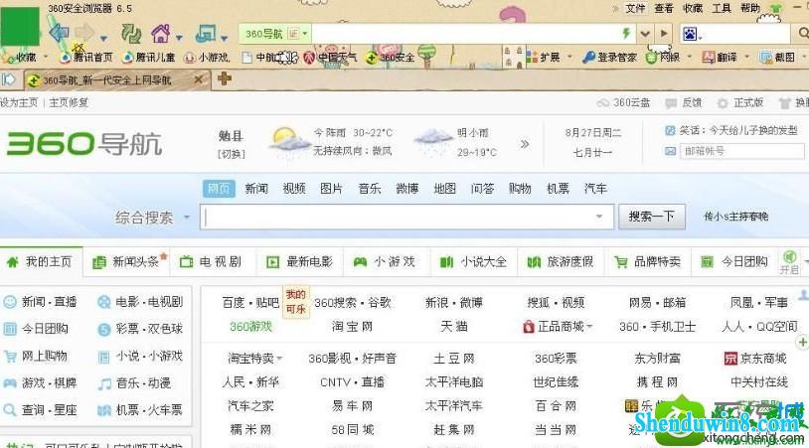Switch to the 电视剧 category tab
Viewport: 809px width, 448px height.
pyautogui.click(x=212, y=262)
